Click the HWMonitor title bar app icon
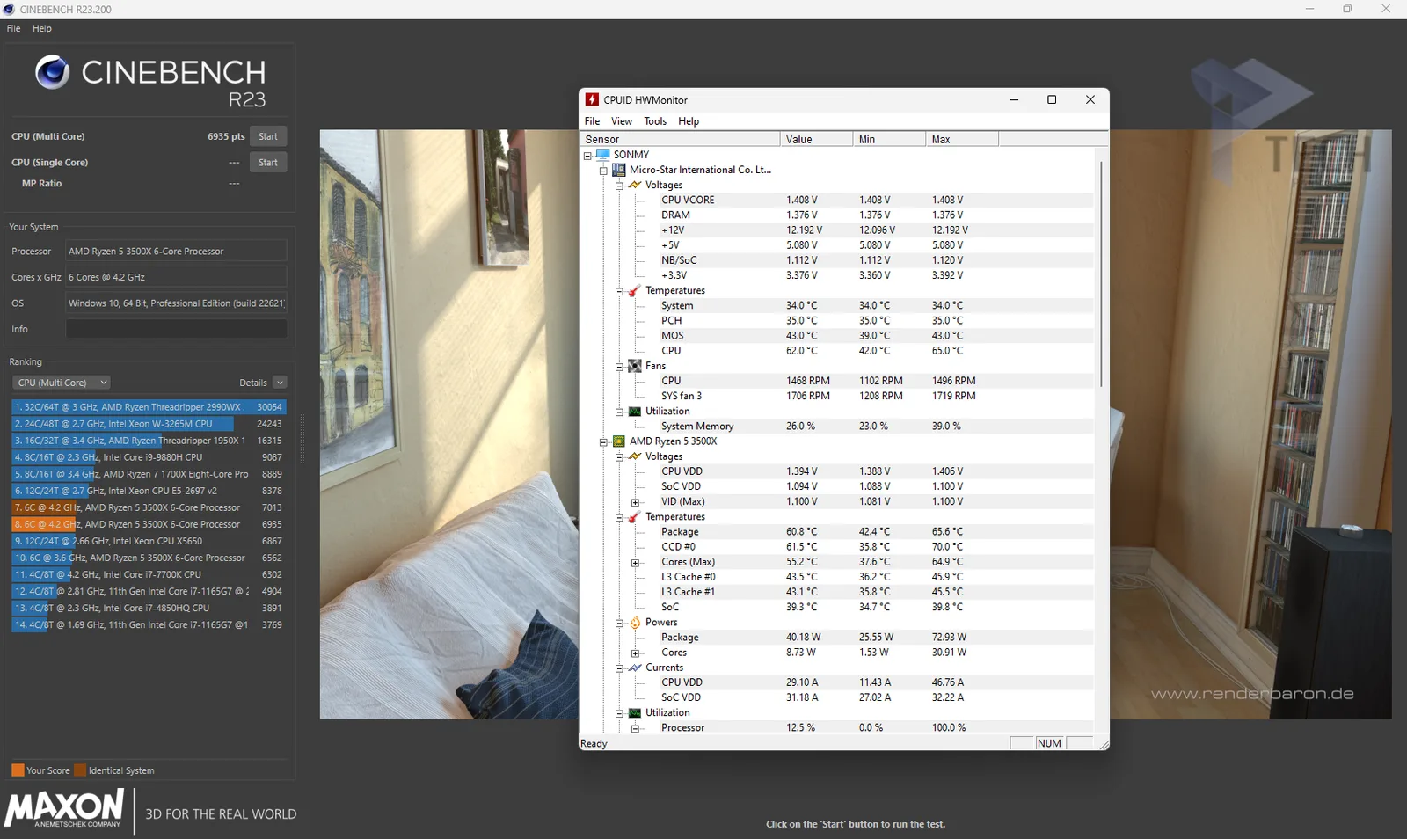 (593, 99)
